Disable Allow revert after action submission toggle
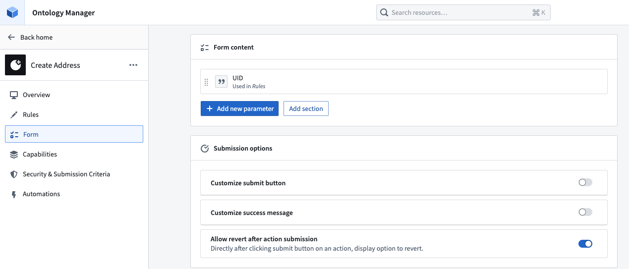The height and width of the screenshot is (269, 629). click(585, 244)
